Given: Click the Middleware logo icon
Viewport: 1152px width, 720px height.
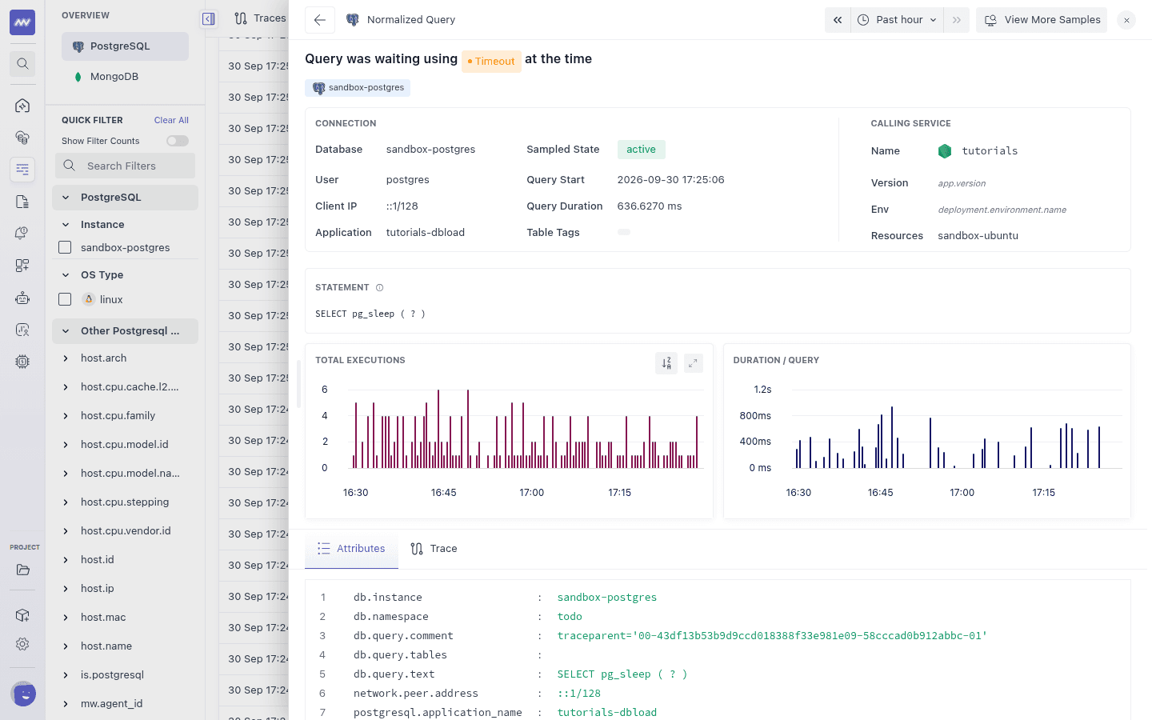Looking at the screenshot, I should tap(22, 22).
